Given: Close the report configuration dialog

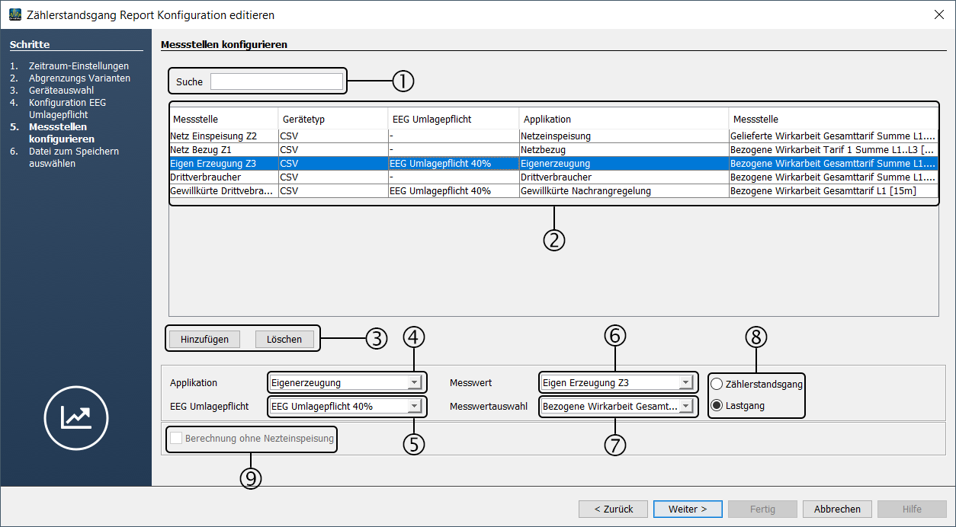Looking at the screenshot, I should 938,14.
